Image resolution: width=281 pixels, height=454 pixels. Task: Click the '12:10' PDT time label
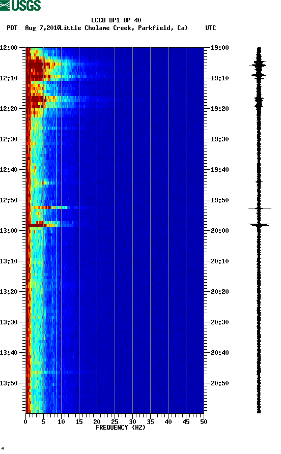(9, 78)
